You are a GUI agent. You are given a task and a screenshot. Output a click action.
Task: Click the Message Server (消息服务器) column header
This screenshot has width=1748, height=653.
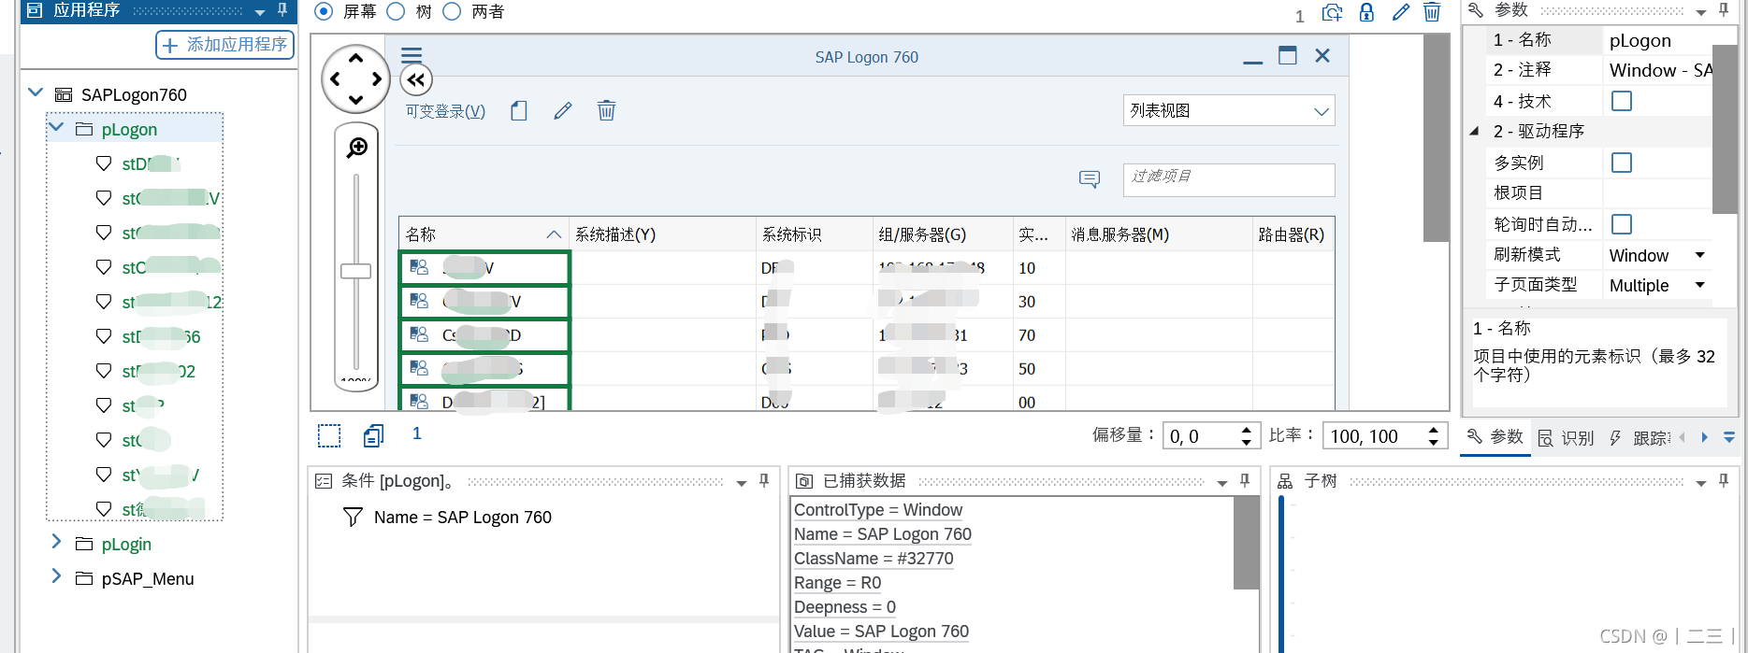(1158, 234)
